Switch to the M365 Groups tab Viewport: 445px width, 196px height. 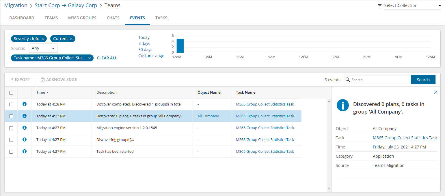(x=82, y=18)
